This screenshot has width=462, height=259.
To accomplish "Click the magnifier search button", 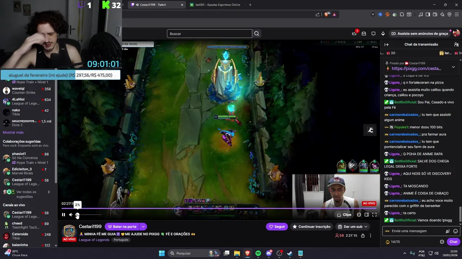I will coord(257,34).
